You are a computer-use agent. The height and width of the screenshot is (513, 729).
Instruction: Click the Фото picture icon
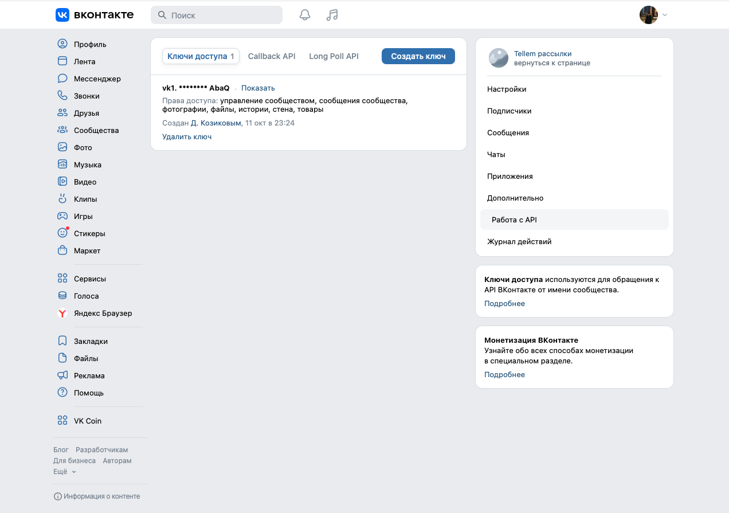click(62, 147)
